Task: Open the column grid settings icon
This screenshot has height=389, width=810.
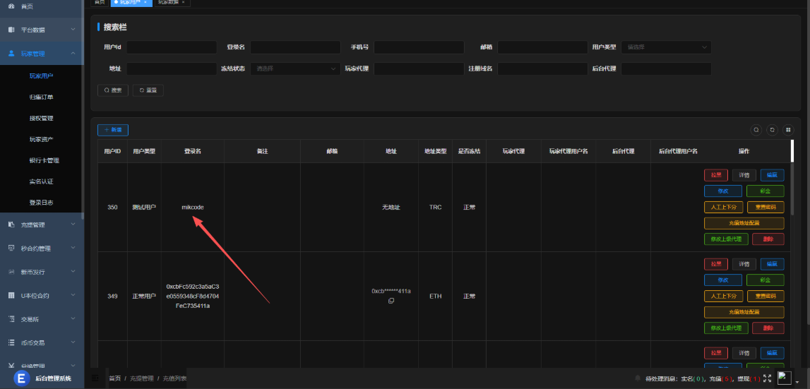Action: [x=788, y=130]
